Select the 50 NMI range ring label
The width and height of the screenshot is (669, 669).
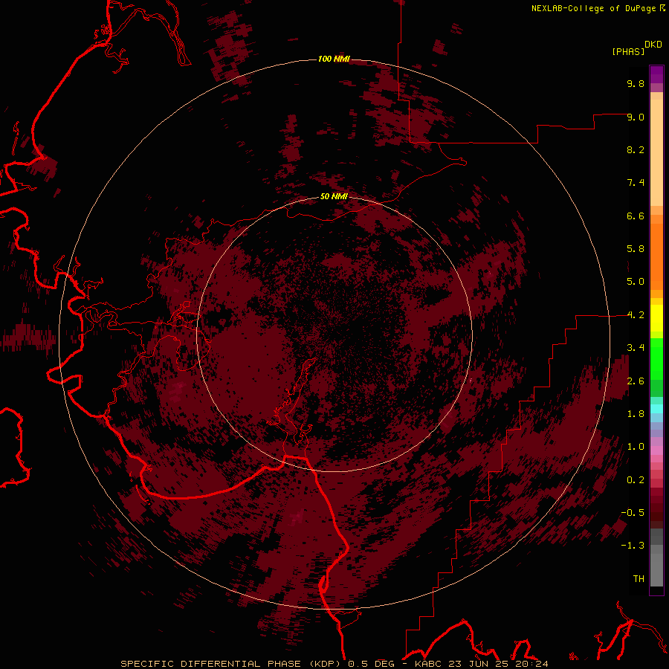click(334, 197)
